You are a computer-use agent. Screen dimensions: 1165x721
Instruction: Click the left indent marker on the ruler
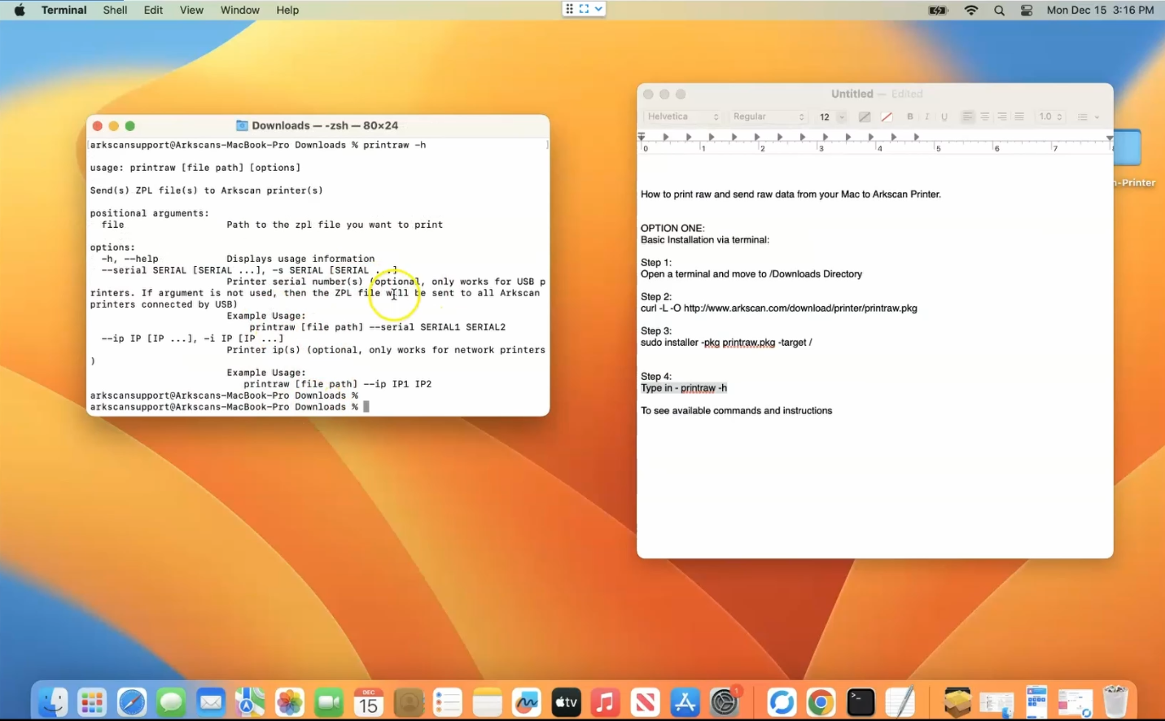[642, 137]
